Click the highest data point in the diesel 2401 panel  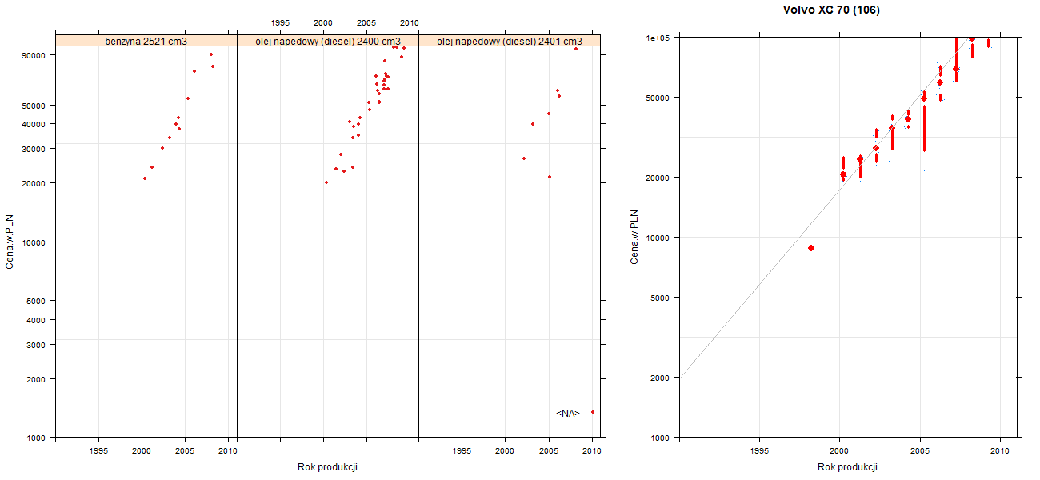[x=575, y=49]
